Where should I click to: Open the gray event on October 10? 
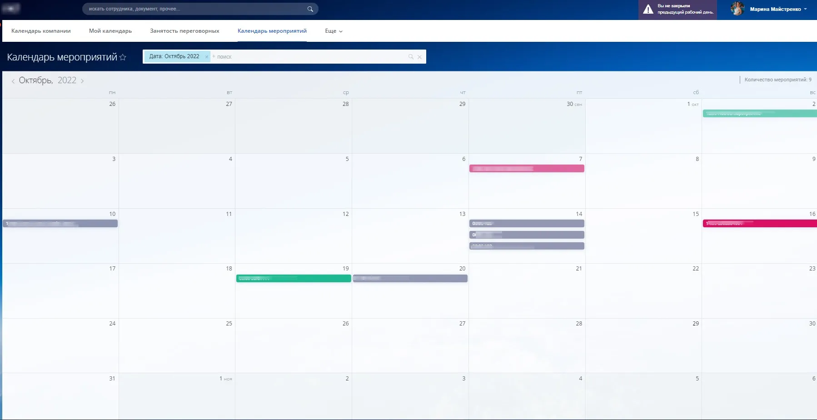tap(60, 224)
